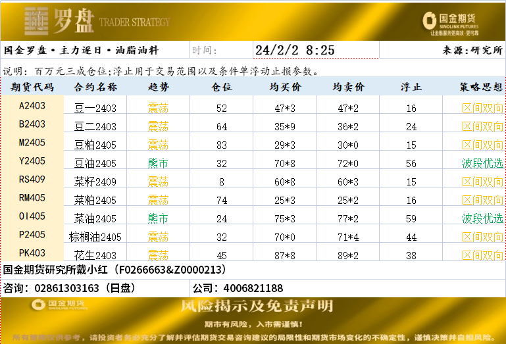Select futures code PK403
The width and height of the screenshot is (506, 344).
pos(32,253)
